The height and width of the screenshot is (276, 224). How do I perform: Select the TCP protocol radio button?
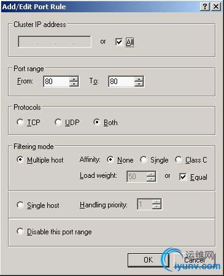coord(20,122)
